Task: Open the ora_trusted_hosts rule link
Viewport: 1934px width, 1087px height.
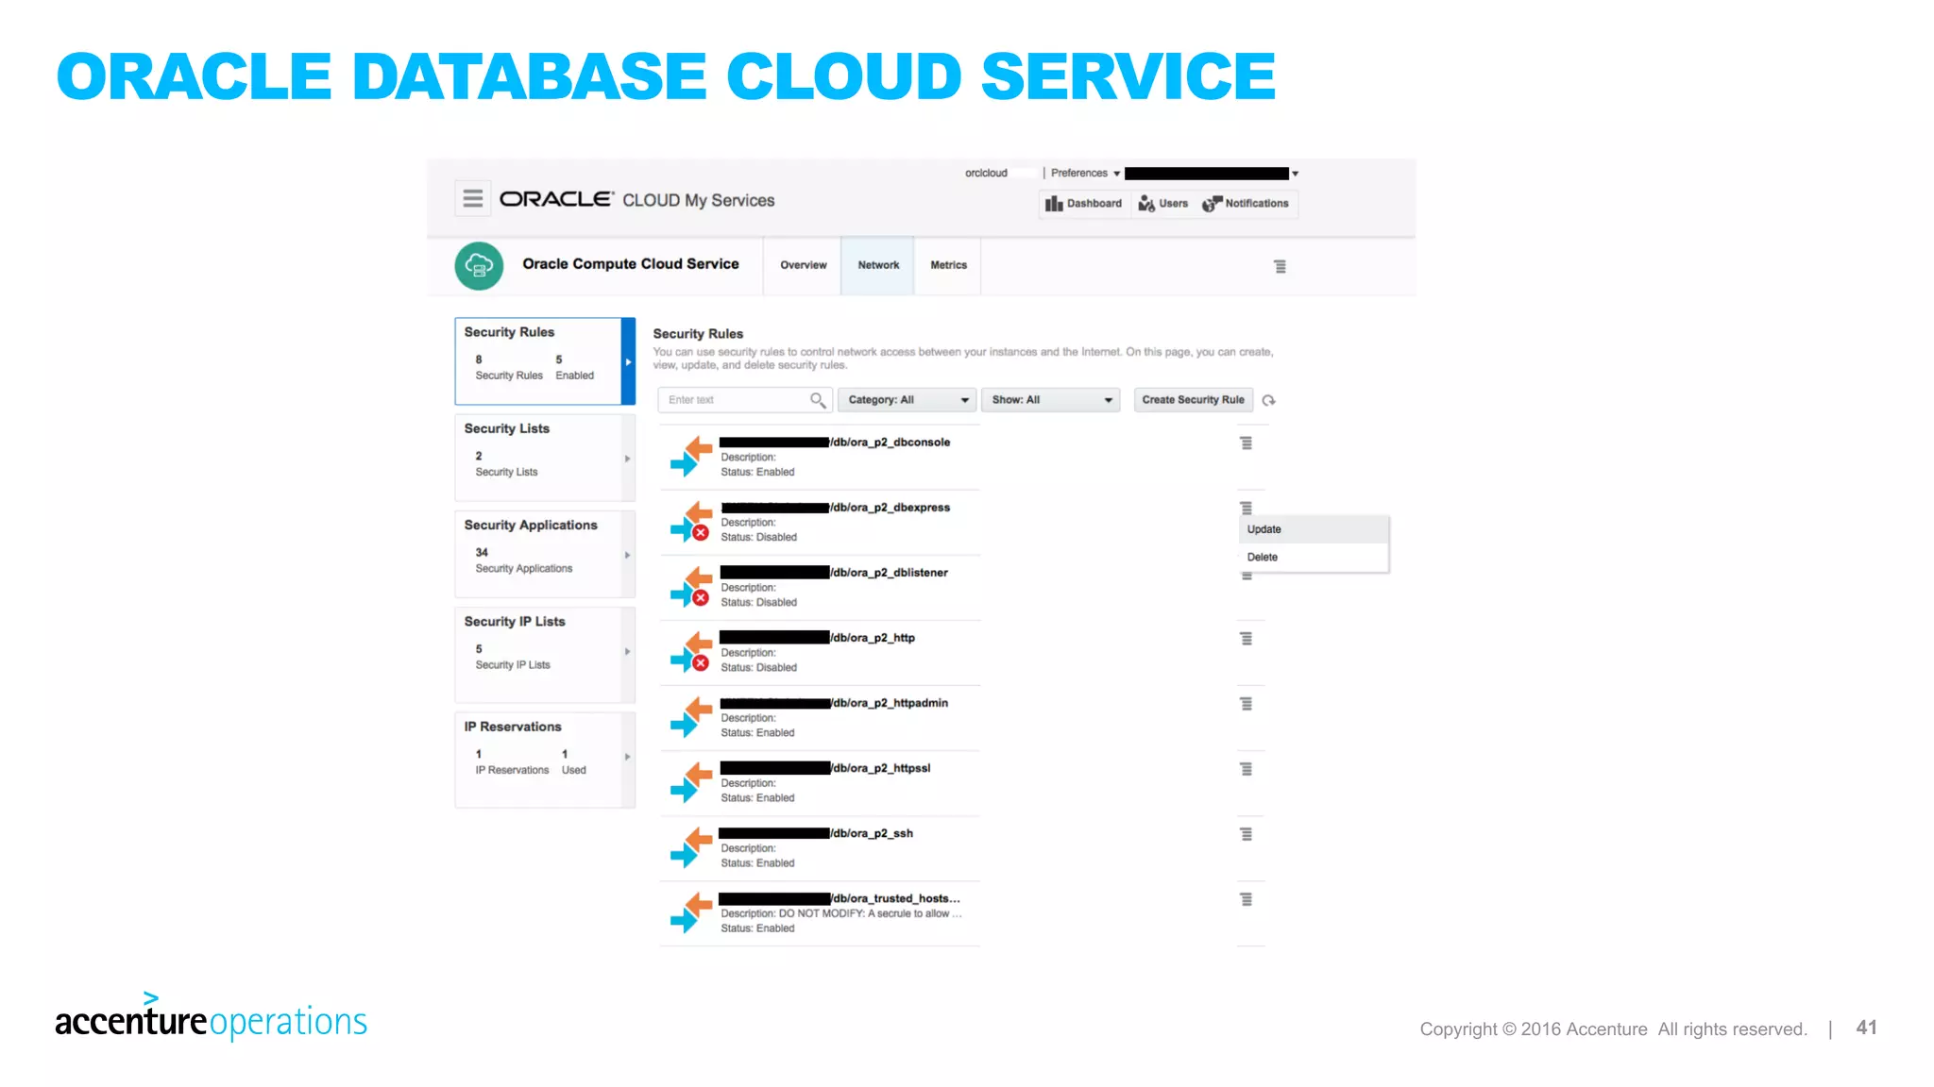Action: (x=840, y=898)
